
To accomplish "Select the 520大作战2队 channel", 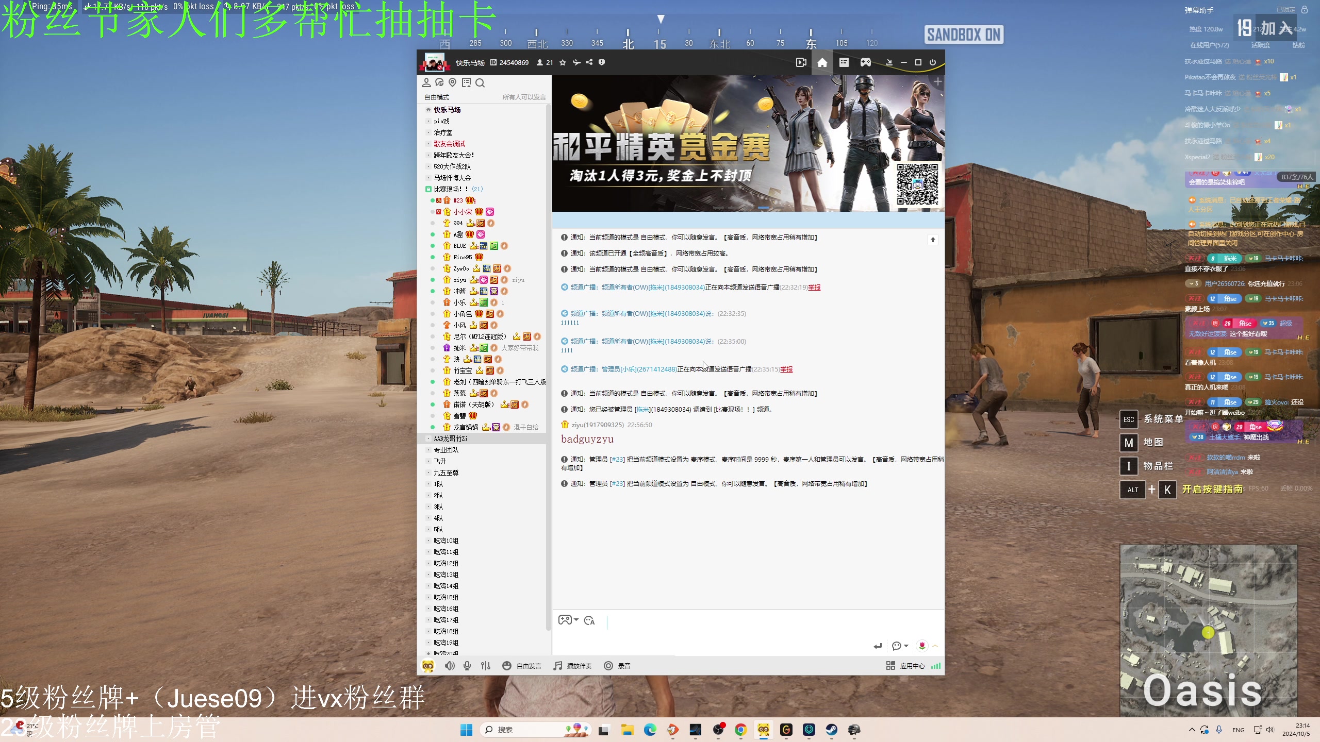I will [452, 166].
